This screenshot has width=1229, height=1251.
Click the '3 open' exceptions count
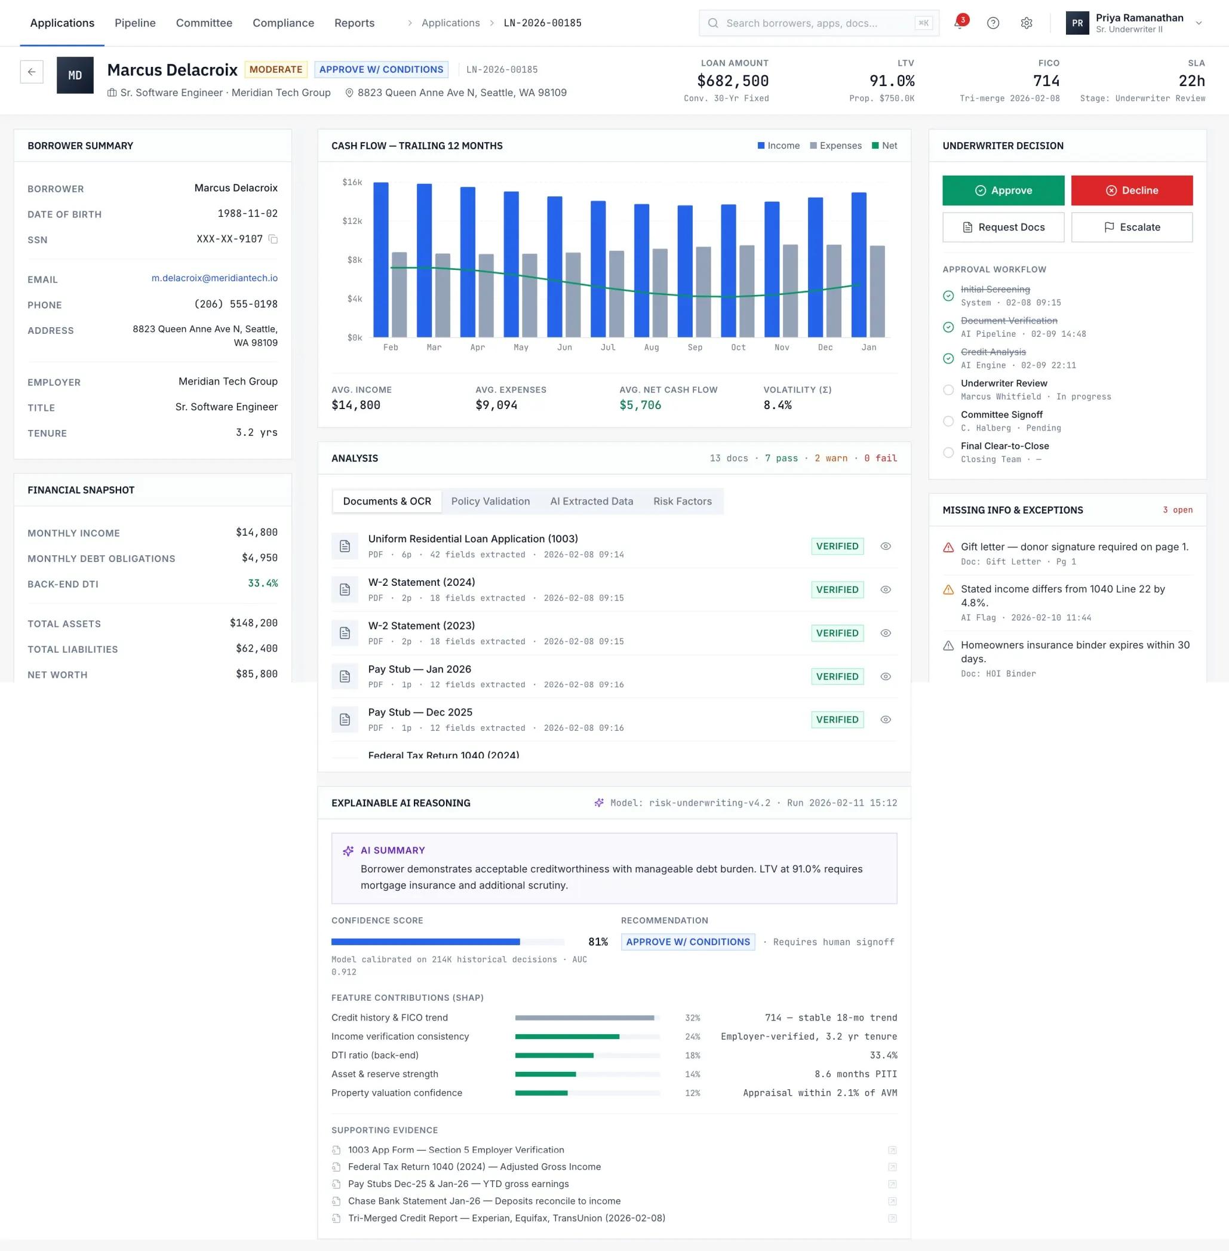tap(1178, 510)
